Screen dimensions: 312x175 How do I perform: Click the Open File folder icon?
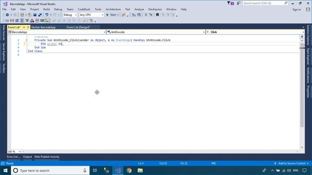30,15
